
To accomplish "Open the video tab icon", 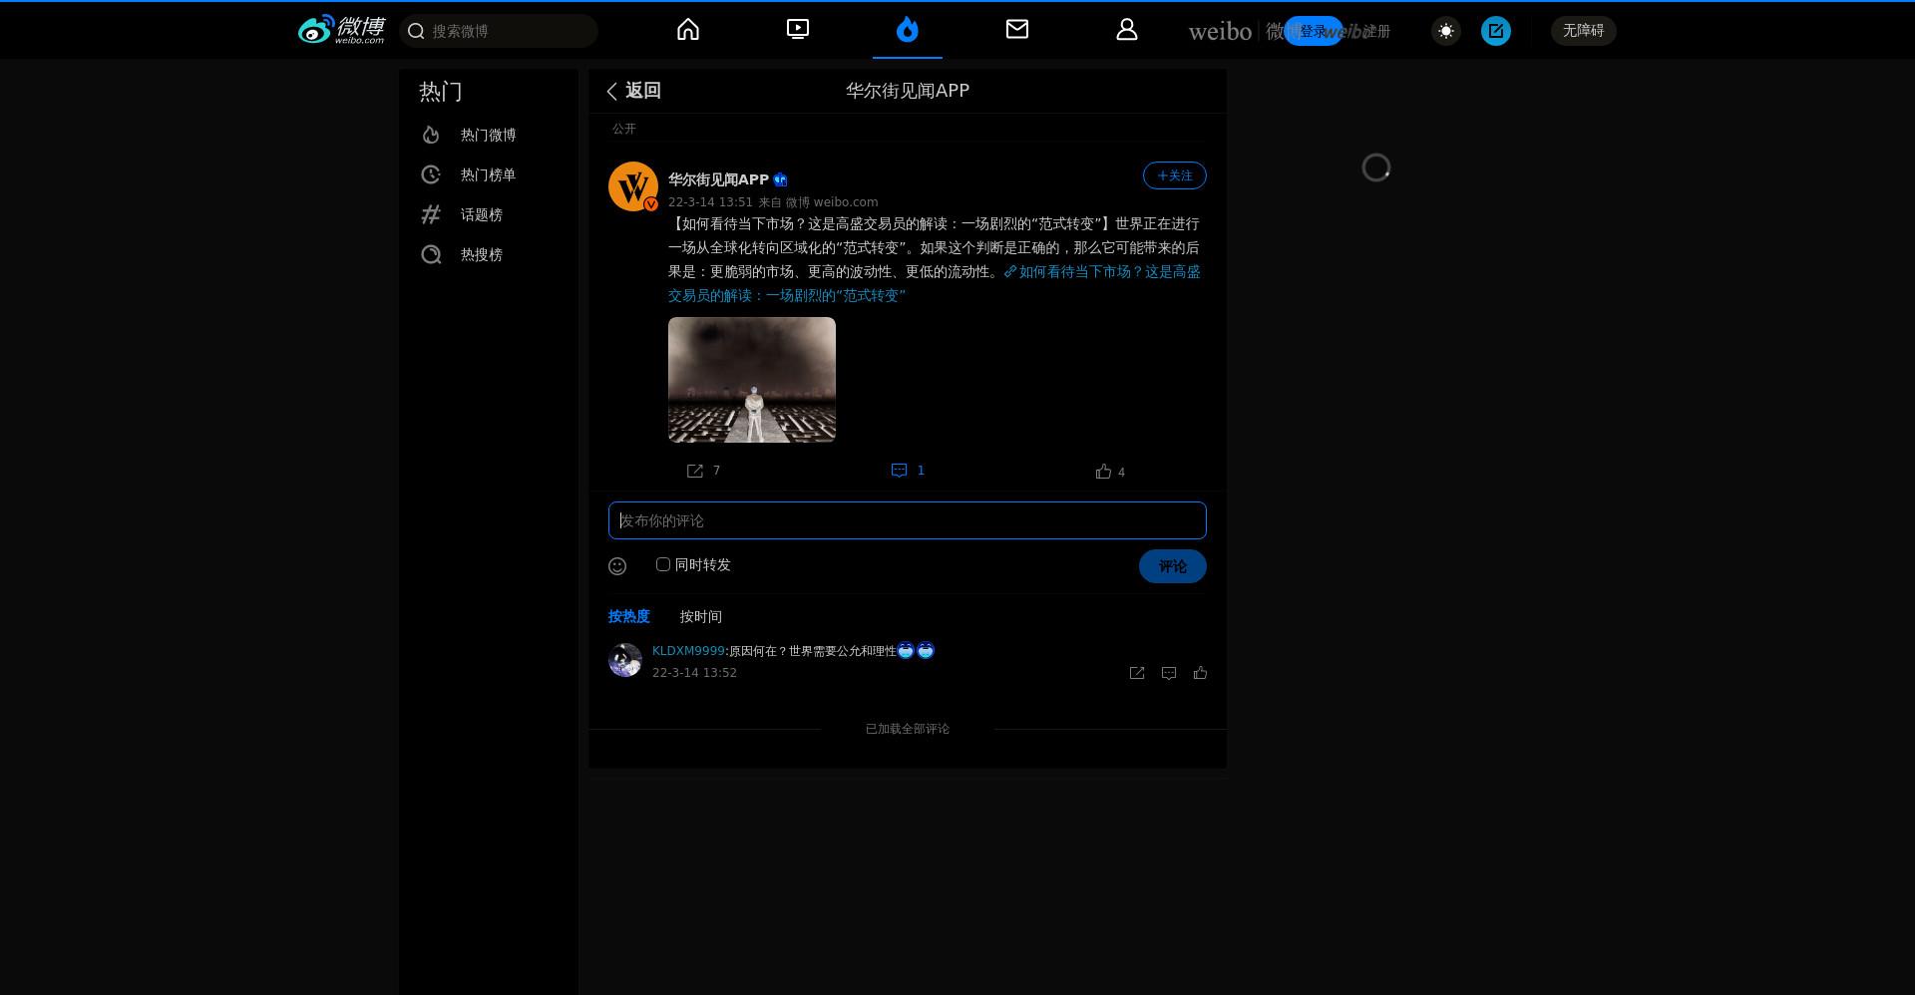I will click(x=798, y=30).
